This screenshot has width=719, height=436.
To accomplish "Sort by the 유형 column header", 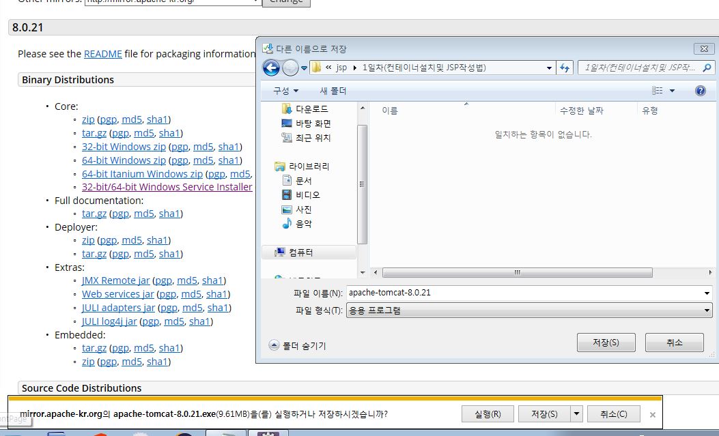I will (650, 111).
